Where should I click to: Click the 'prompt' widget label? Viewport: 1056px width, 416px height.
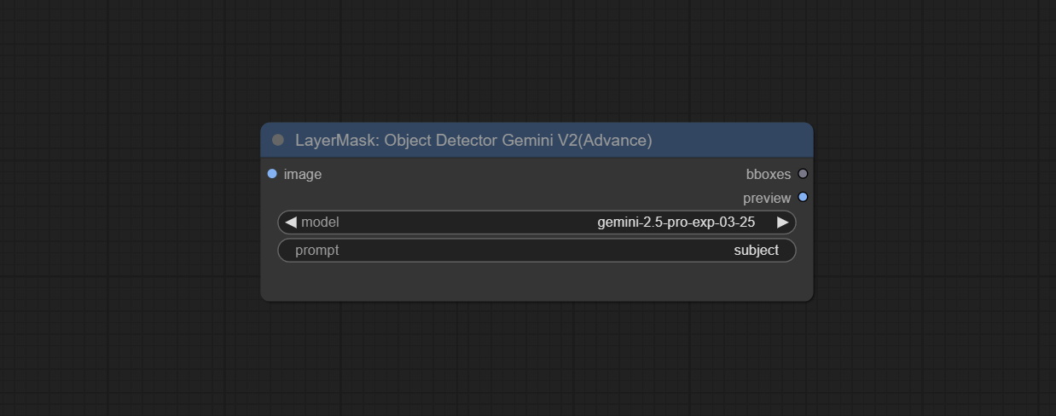click(316, 250)
